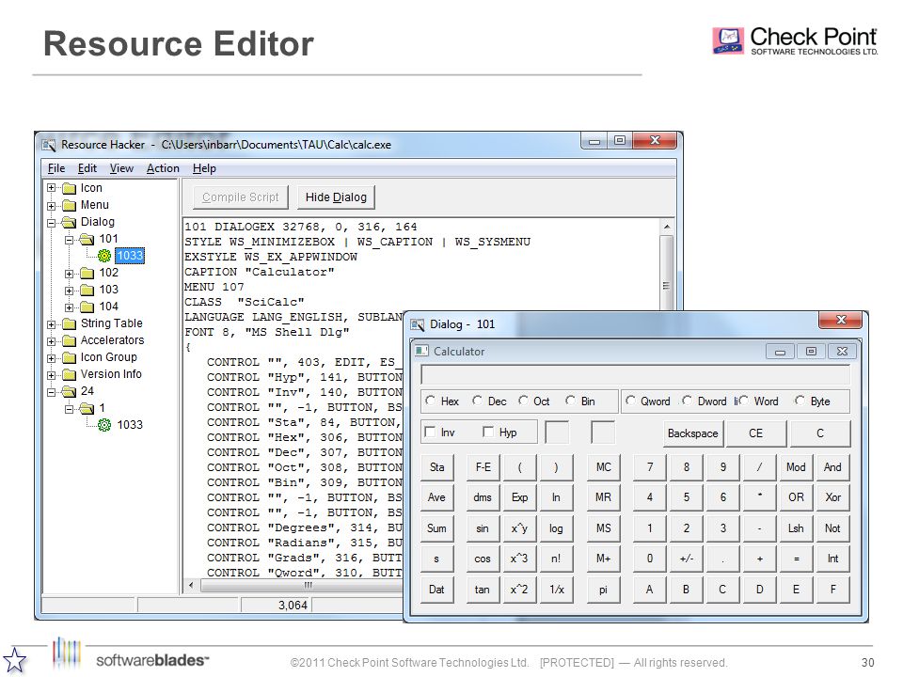Click the Check Point logo

click(x=795, y=40)
